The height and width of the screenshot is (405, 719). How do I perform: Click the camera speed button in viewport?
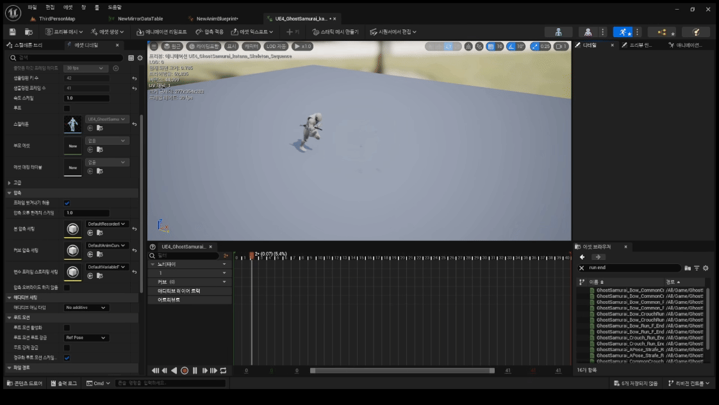click(x=561, y=46)
